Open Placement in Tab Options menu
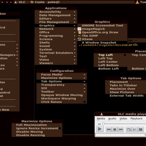Screen dimensions: 146x146 [126, 82]
